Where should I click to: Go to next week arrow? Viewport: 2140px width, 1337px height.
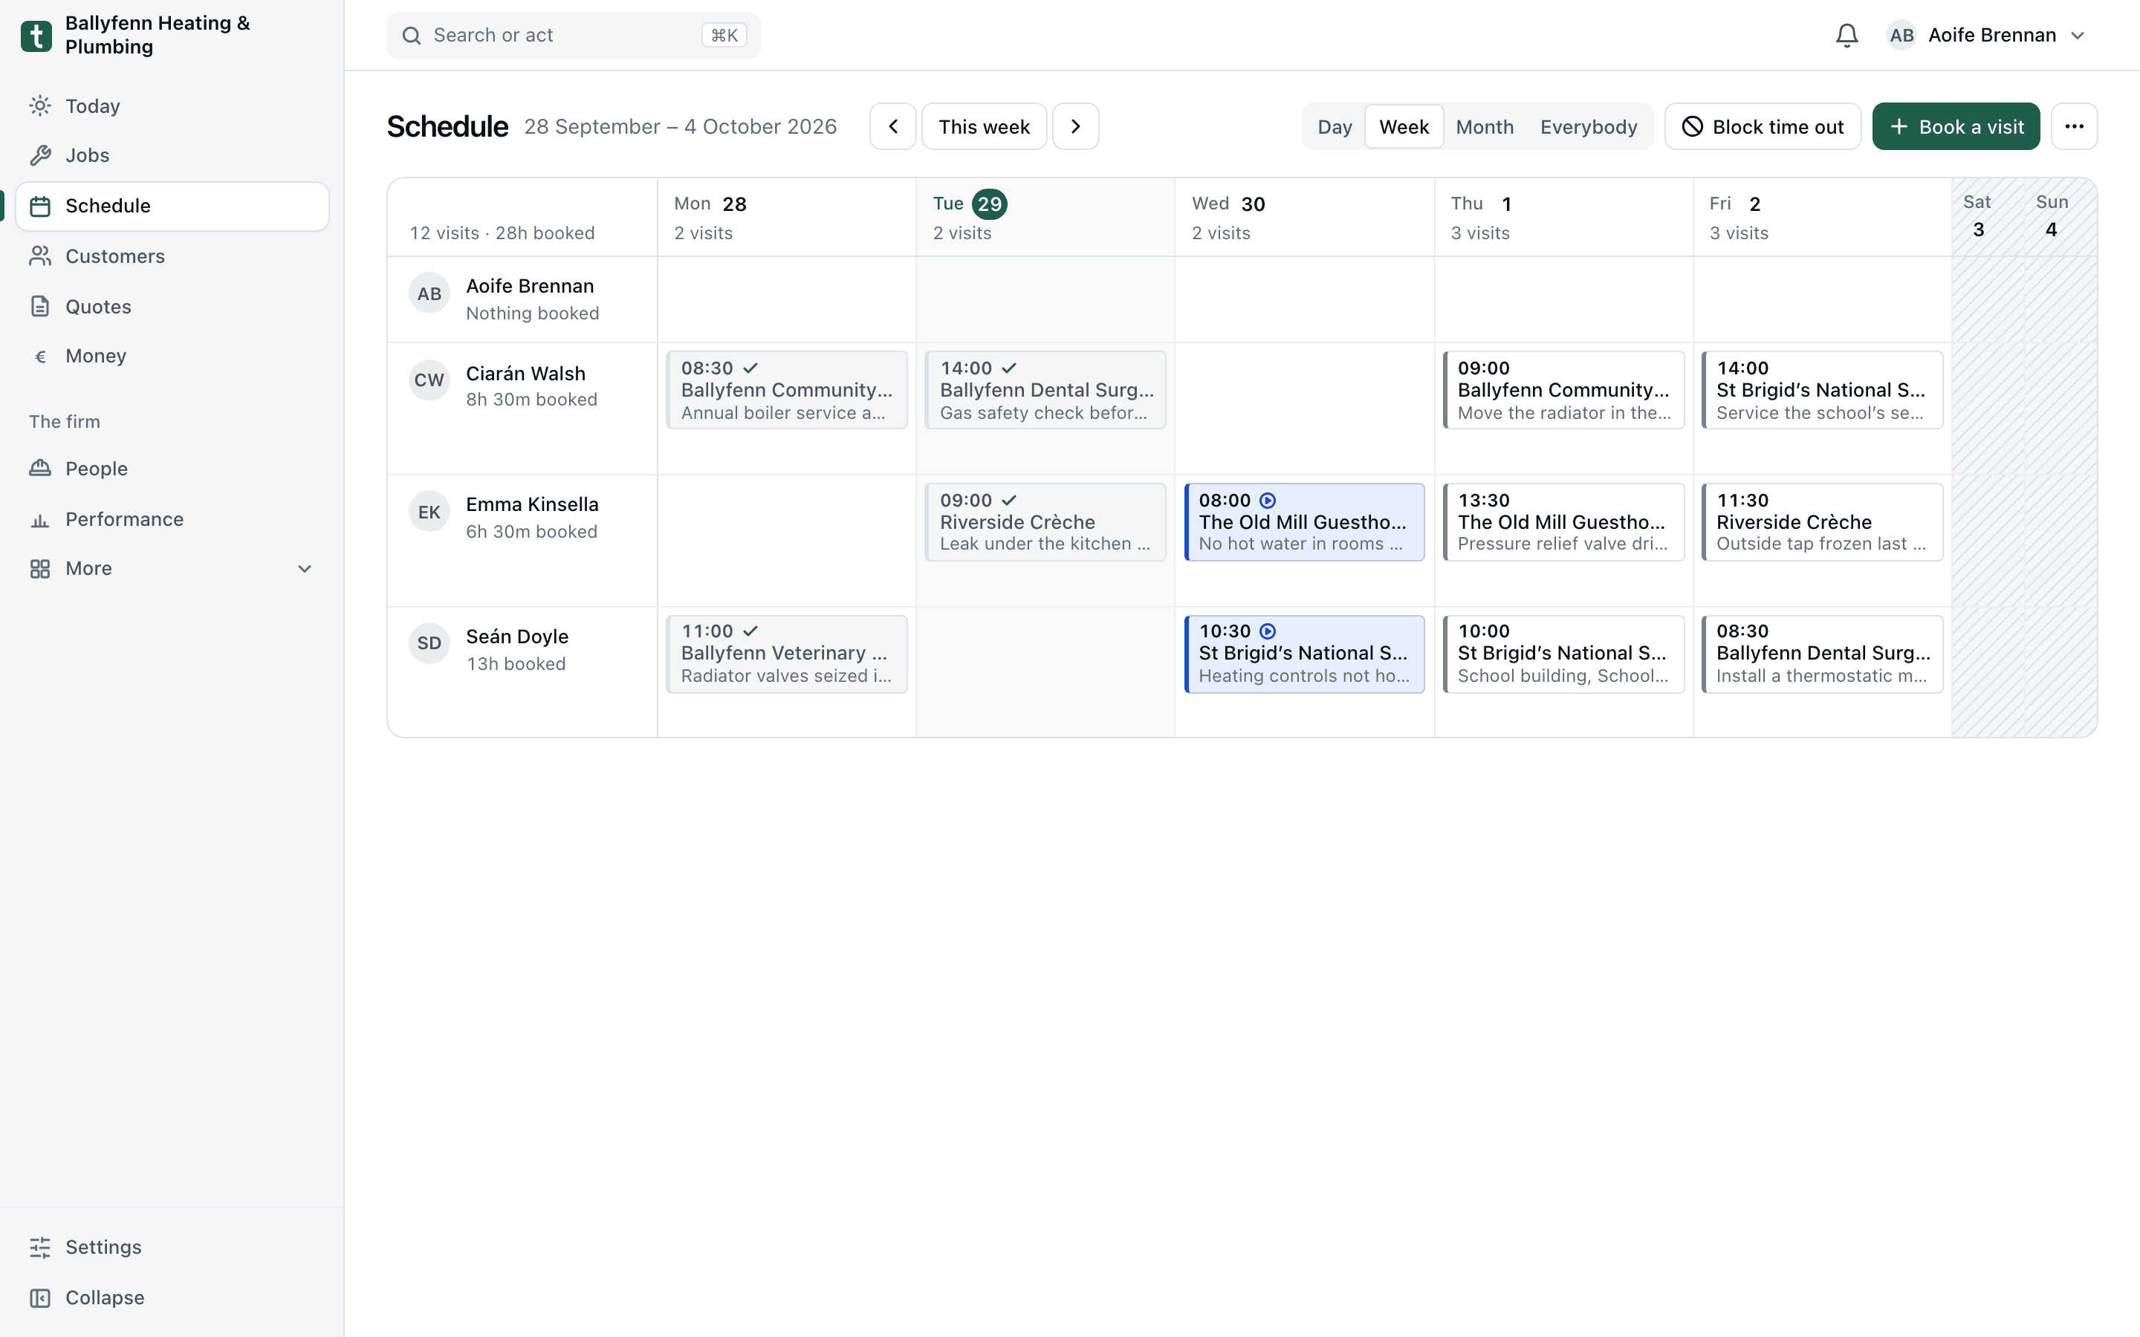click(x=1075, y=126)
